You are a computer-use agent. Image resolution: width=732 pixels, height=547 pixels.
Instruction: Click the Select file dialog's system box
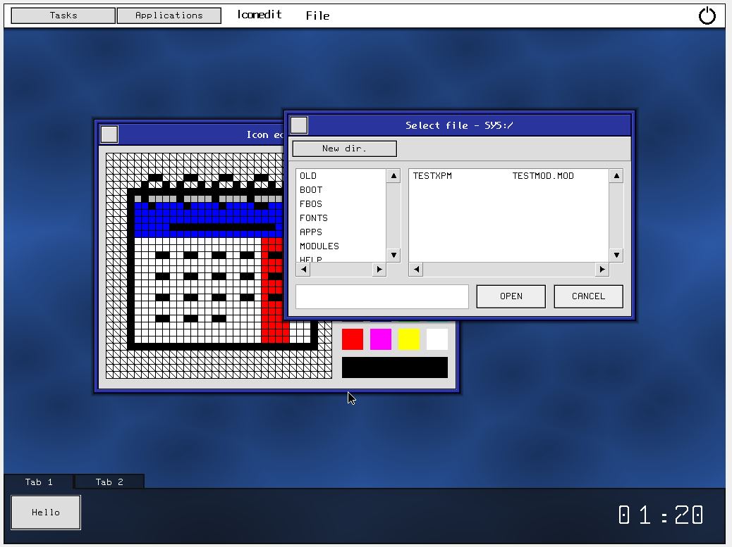click(299, 125)
